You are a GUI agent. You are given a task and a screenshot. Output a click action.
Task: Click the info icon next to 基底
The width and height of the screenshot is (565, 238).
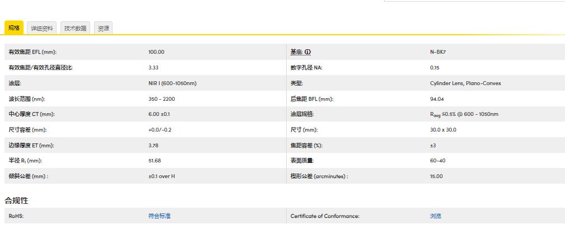pos(307,52)
